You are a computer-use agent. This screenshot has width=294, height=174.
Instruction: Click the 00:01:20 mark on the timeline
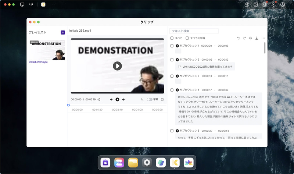pyautogui.click(x=97, y=110)
